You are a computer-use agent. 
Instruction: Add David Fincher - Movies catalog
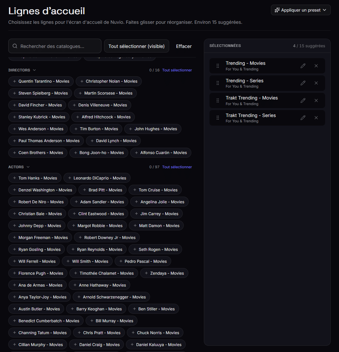(x=37, y=105)
